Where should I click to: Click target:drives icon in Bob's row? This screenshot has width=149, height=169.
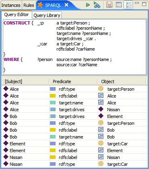coord(53,116)
